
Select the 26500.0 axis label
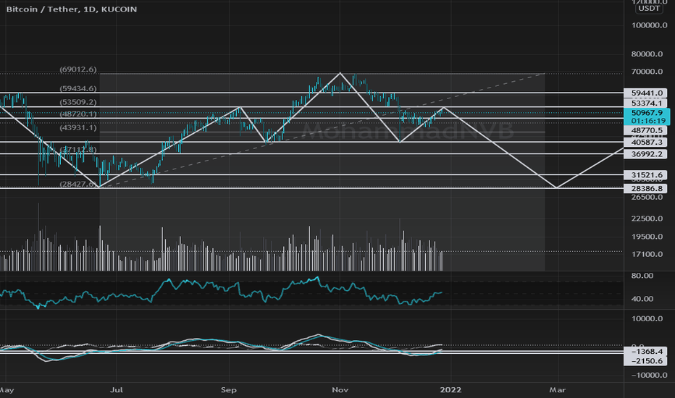[x=647, y=197]
